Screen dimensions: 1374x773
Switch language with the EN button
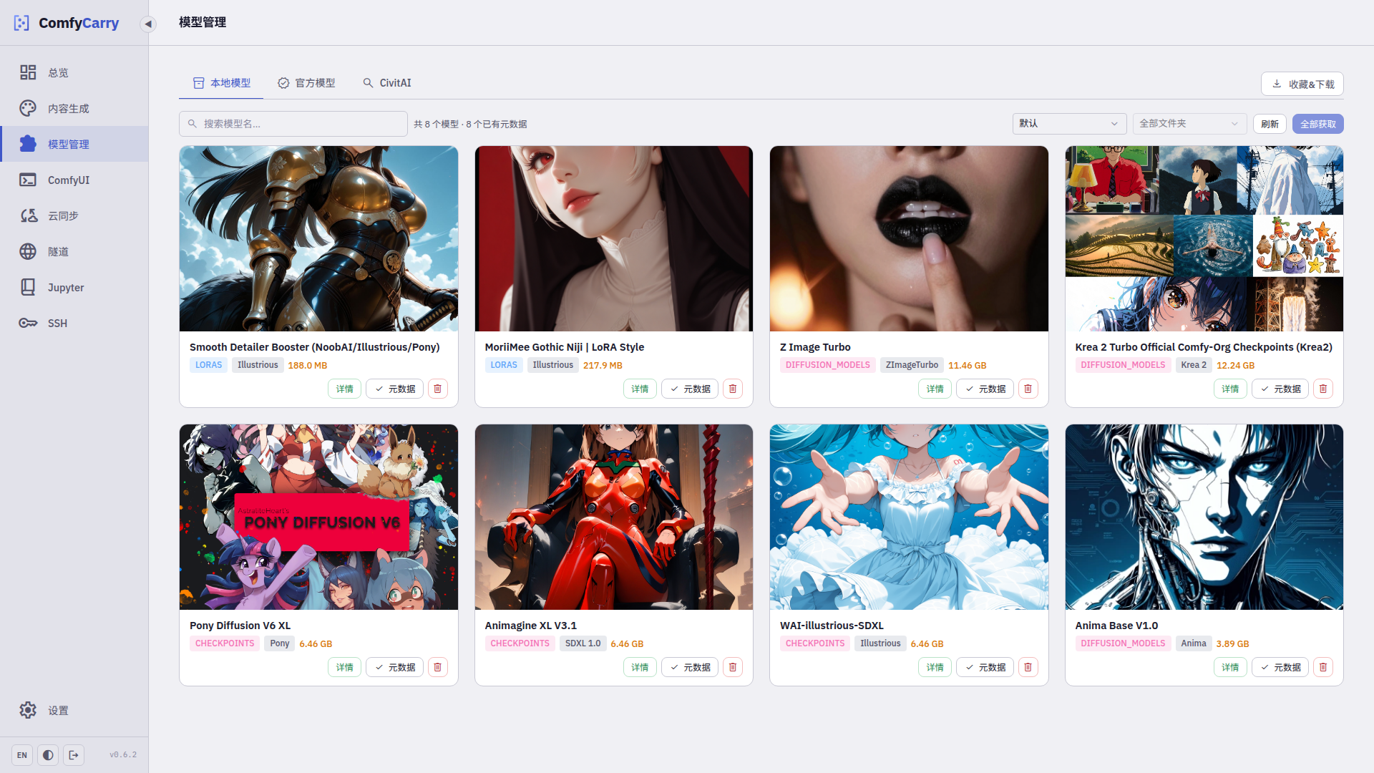22,755
